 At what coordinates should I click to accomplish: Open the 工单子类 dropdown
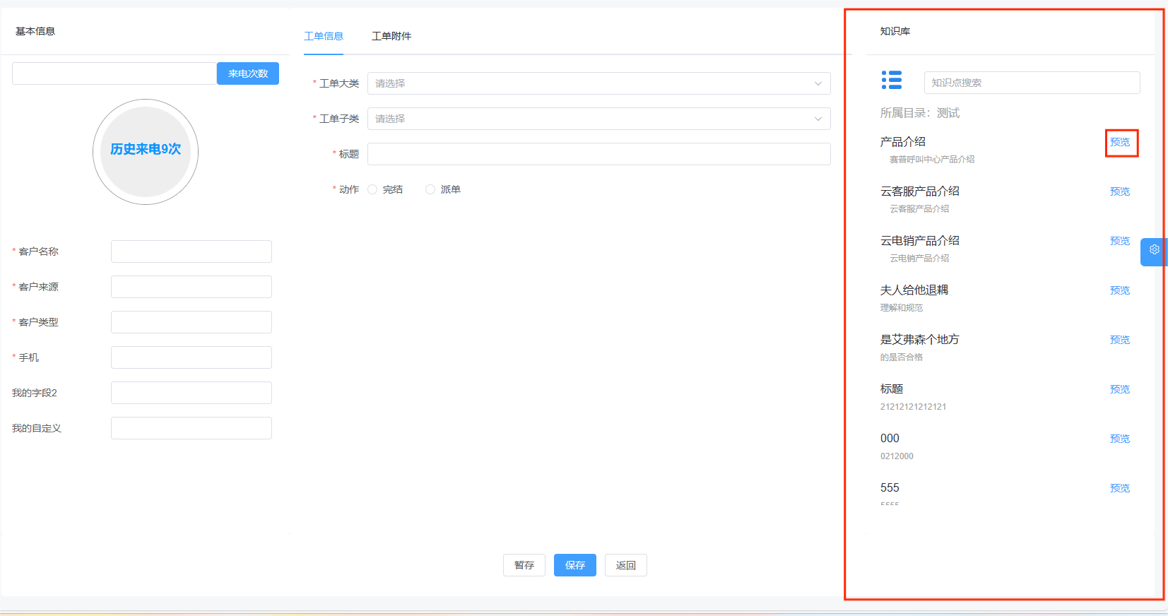click(x=598, y=119)
